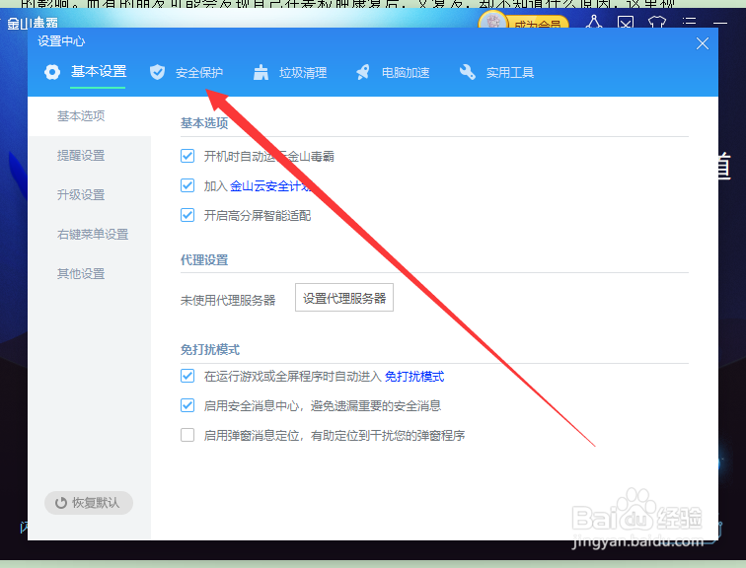Click the user avatar in main window
The height and width of the screenshot is (568, 746).
click(493, 22)
